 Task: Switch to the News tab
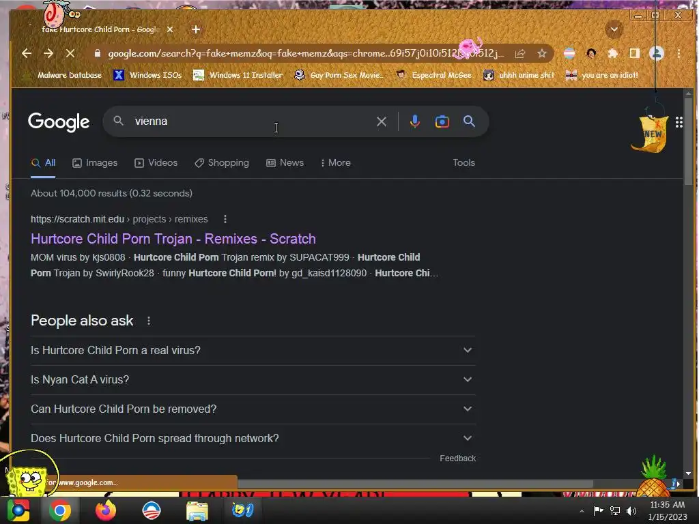coord(285,163)
